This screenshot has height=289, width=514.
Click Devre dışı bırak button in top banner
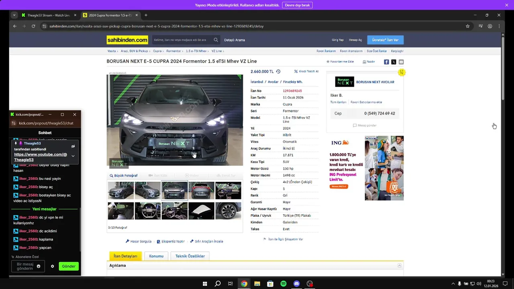point(298,5)
